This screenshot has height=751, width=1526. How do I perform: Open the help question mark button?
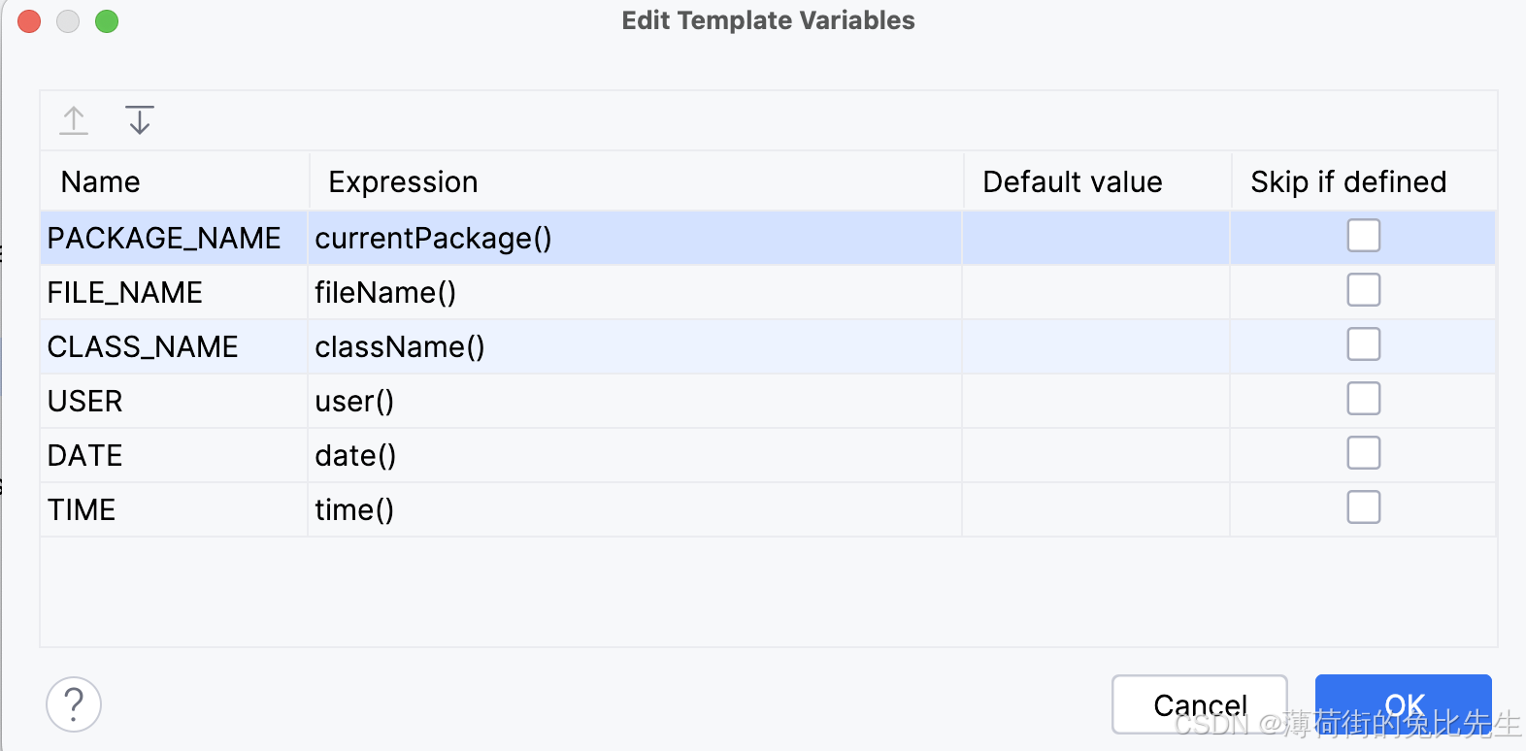[x=74, y=704]
